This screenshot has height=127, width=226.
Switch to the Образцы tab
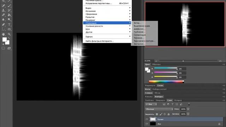tap(156, 64)
